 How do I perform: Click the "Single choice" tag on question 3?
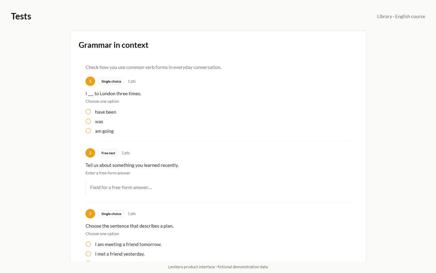click(x=111, y=214)
